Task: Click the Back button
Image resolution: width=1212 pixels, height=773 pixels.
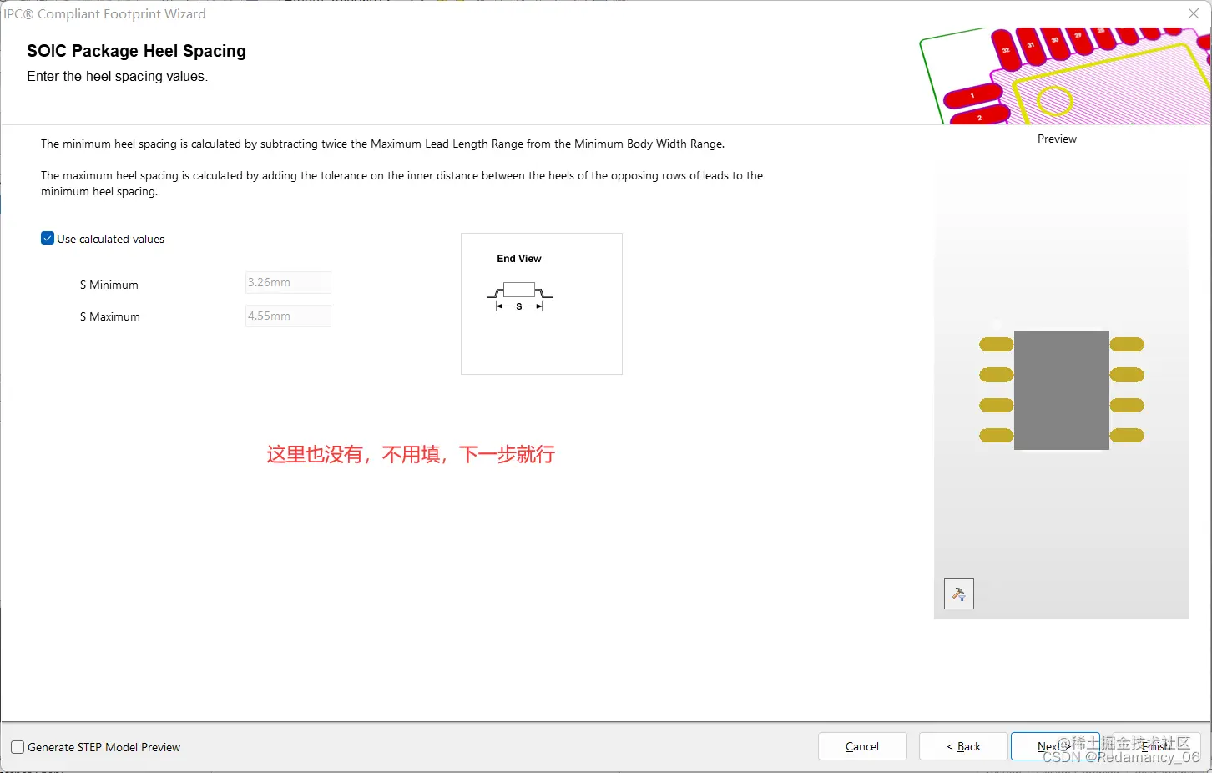Action: 962,745
